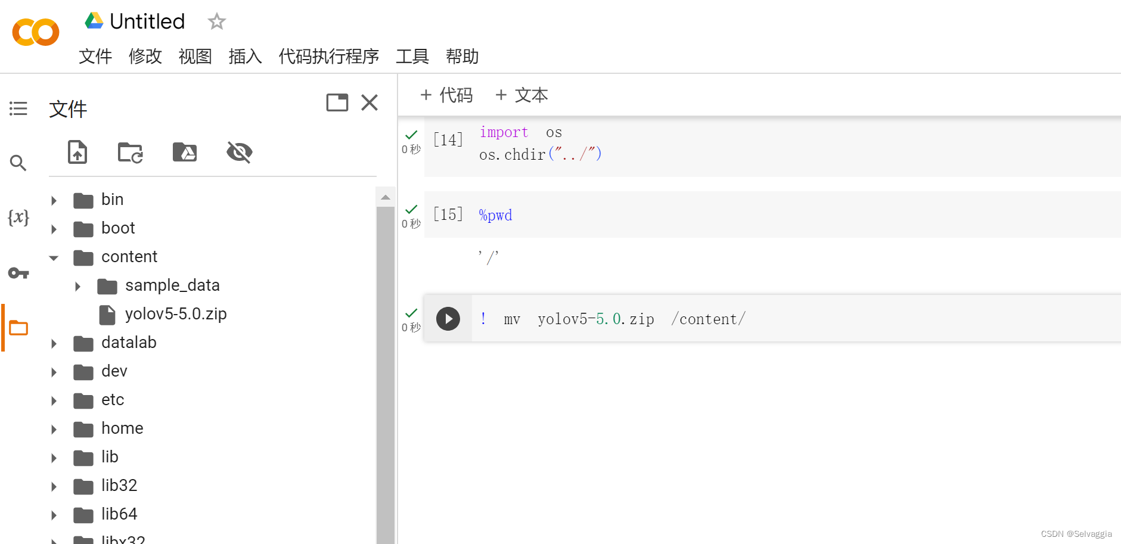Select the files folder sidebar icon
1121x544 pixels.
pyautogui.click(x=18, y=328)
